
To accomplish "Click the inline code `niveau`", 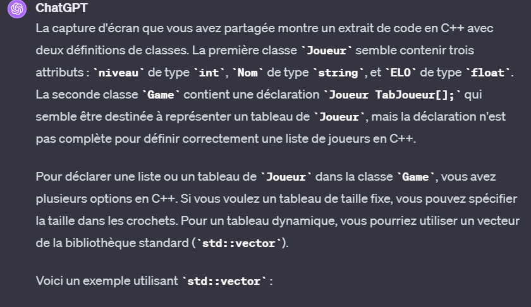I will pos(118,73).
